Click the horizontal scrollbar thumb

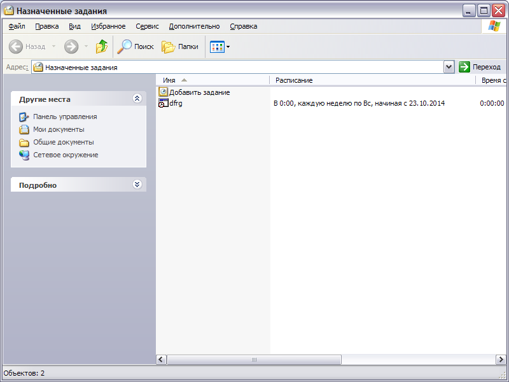[x=254, y=359]
